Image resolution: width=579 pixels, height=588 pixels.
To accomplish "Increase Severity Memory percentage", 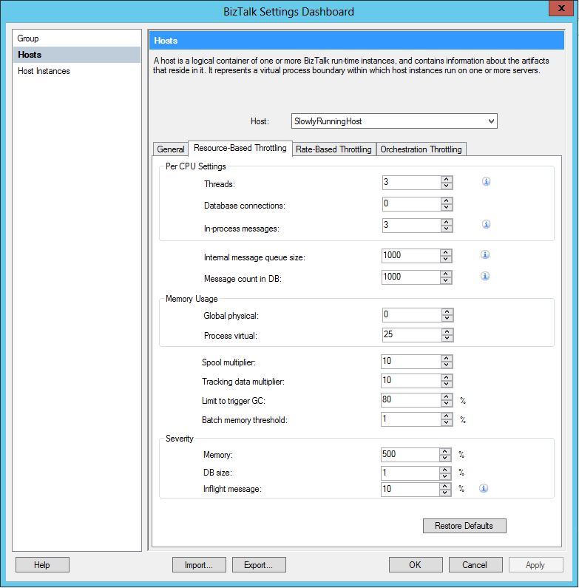I will pyautogui.click(x=444, y=451).
